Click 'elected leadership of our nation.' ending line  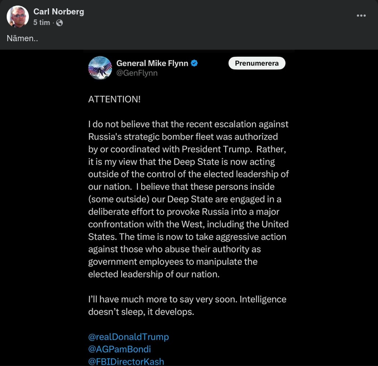[154, 274]
